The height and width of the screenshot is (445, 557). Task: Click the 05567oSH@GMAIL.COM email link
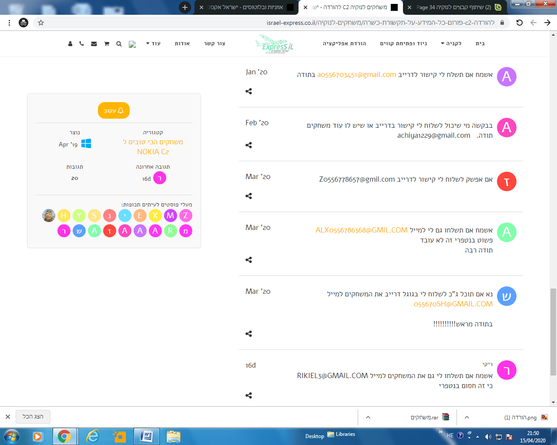453,304
